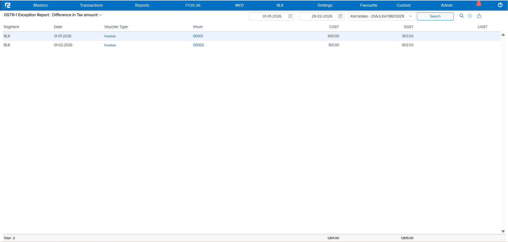Click the export share icon
Image resolution: width=508 pixels, height=242 pixels.
click(479, 16)
